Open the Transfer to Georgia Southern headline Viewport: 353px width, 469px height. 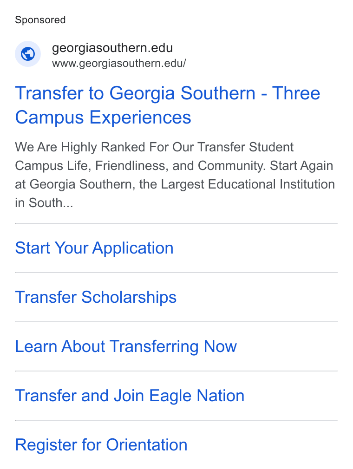pos(168,105)
